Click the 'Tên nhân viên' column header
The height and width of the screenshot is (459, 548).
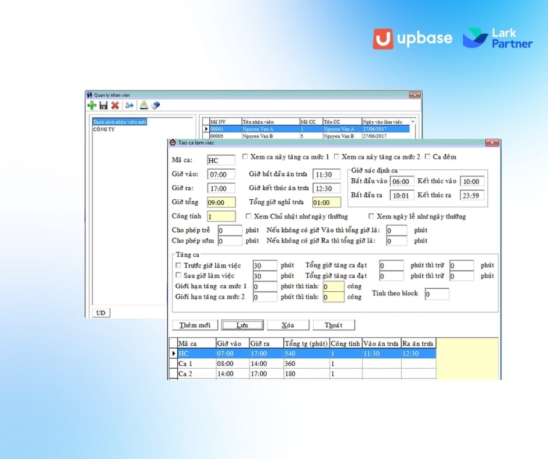[x=271, y=122]
